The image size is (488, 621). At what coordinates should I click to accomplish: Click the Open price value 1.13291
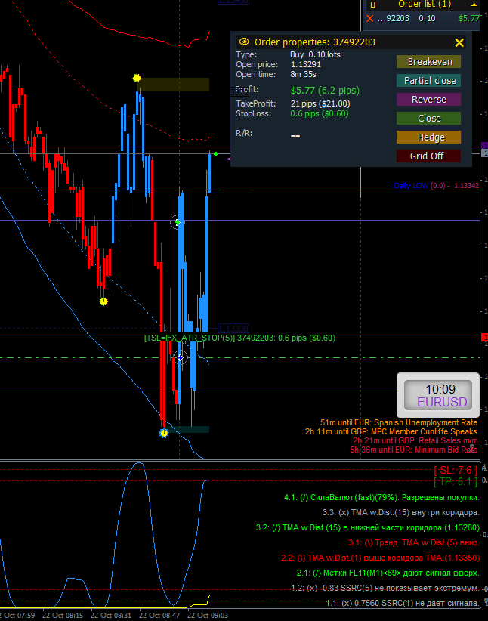click(x=306, y=64)
